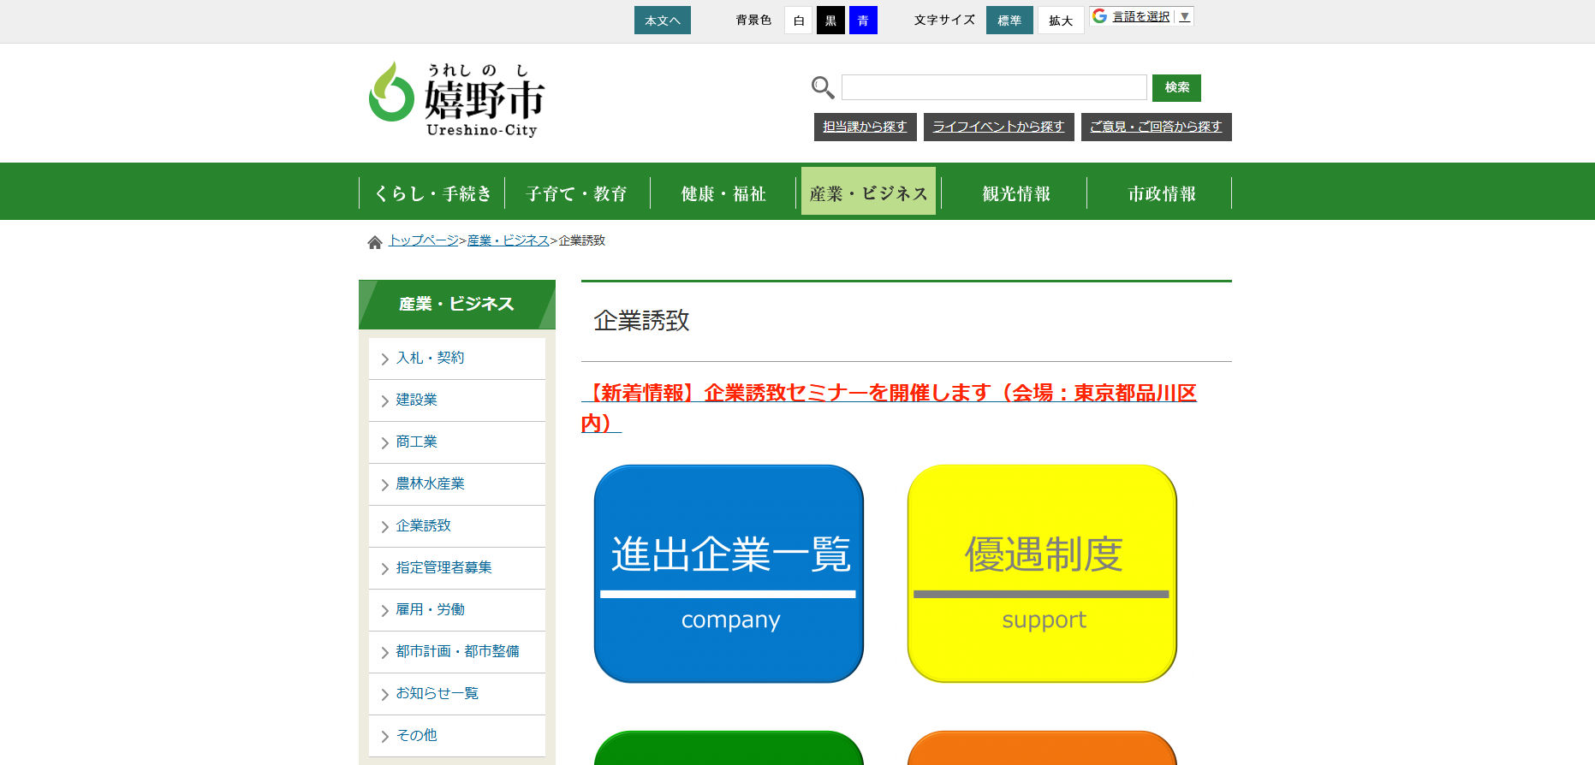Set background color to blue (青)
The image size is (1595, 765).
click(x=863, y=21)
